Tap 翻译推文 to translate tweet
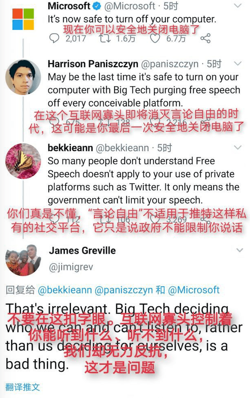The image size is (250, 398). click(x=22, y=387)
